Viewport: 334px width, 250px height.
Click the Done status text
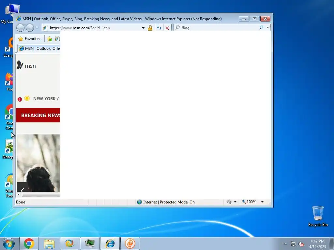point(21,202)
